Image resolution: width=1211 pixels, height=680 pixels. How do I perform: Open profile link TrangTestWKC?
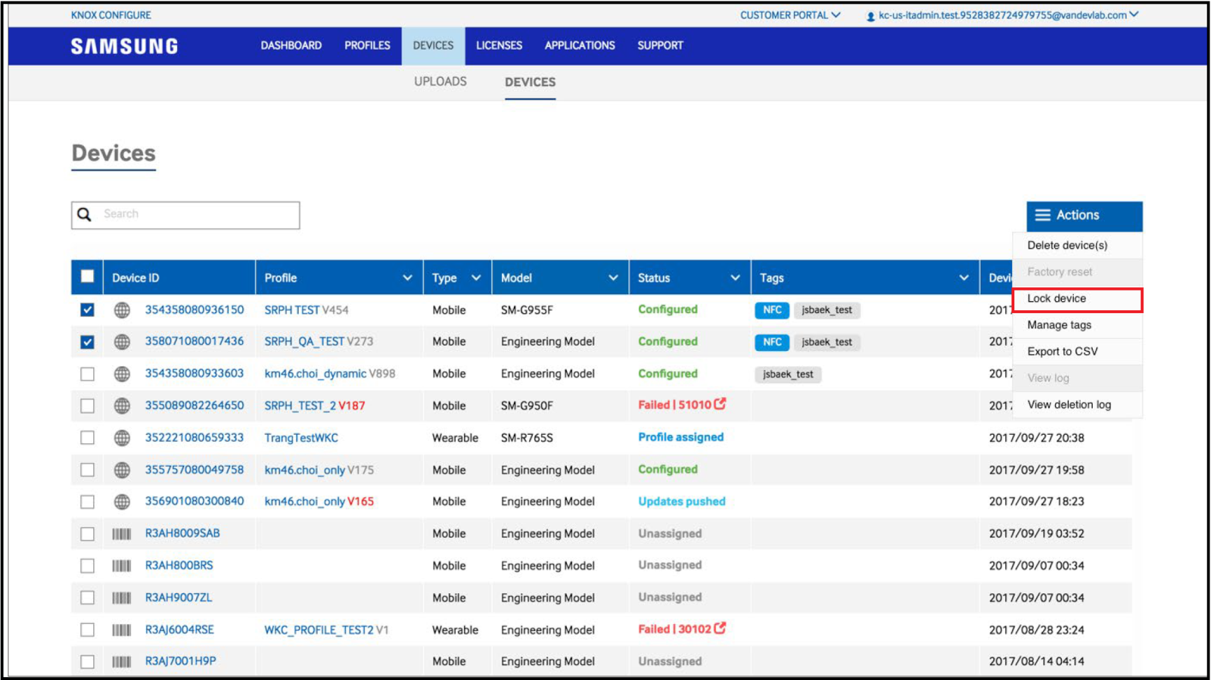(x=301, y=438)
